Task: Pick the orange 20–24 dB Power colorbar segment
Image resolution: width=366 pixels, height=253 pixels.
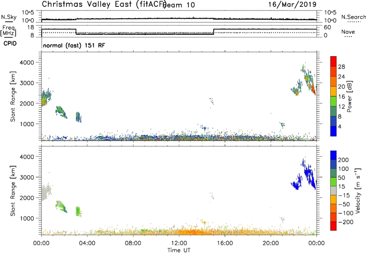Action: tap(334, 82)
